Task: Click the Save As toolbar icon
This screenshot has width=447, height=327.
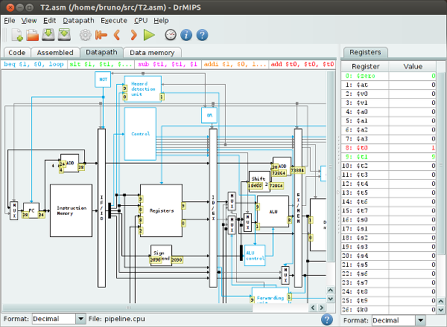Action: 65,35
